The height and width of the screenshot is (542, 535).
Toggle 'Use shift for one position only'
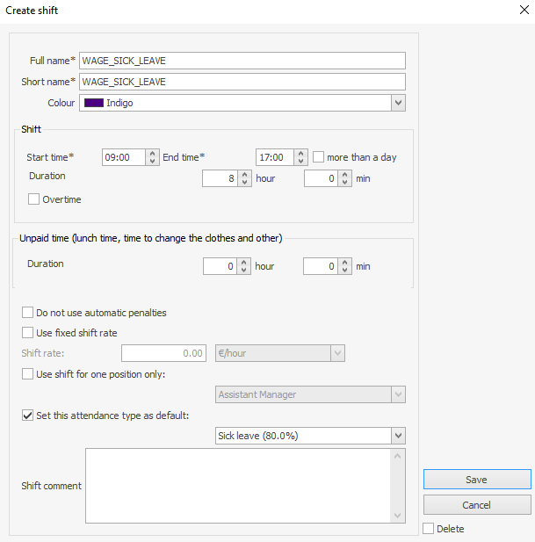point(28,374)
